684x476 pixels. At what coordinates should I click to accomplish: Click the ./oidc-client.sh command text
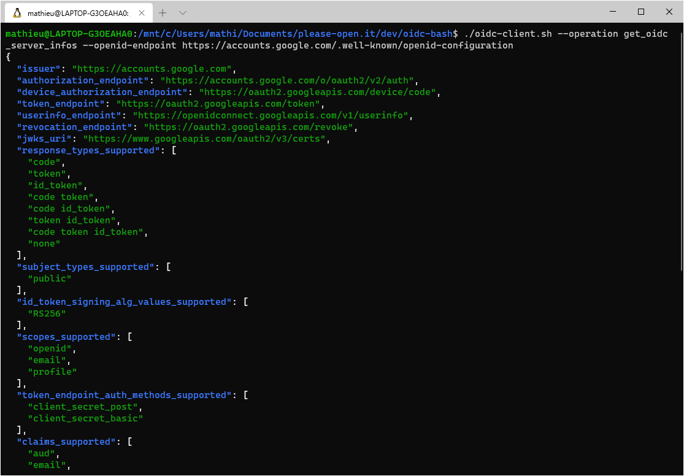[508, 34]
